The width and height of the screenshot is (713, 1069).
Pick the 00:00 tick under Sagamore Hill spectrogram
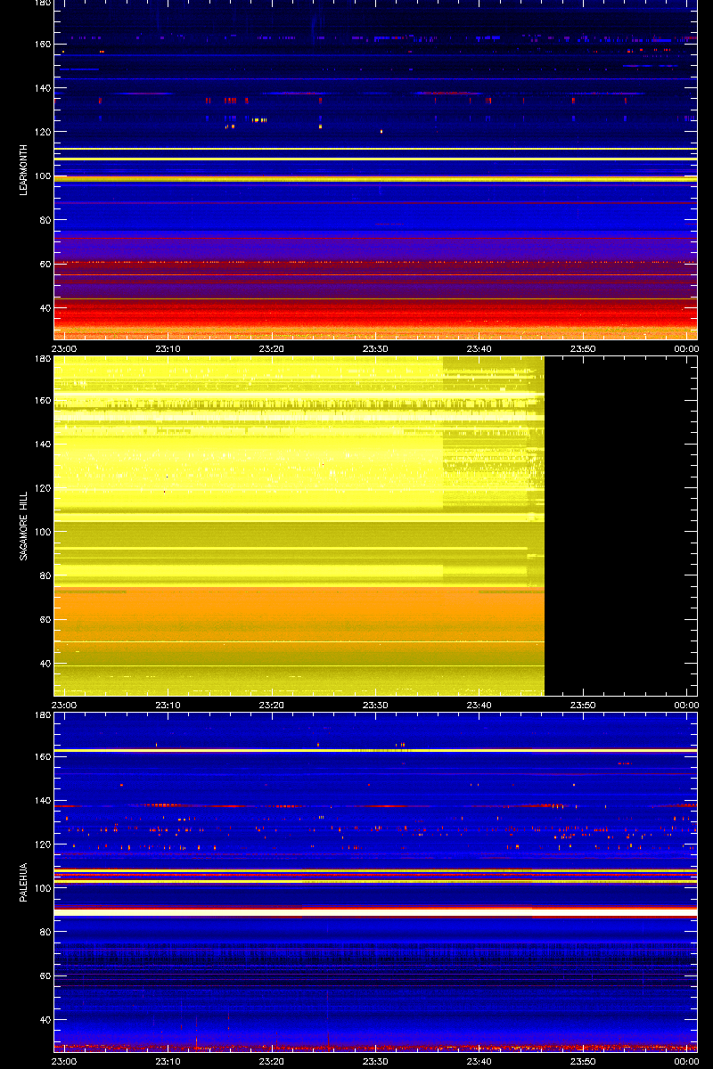coord(686,706)
